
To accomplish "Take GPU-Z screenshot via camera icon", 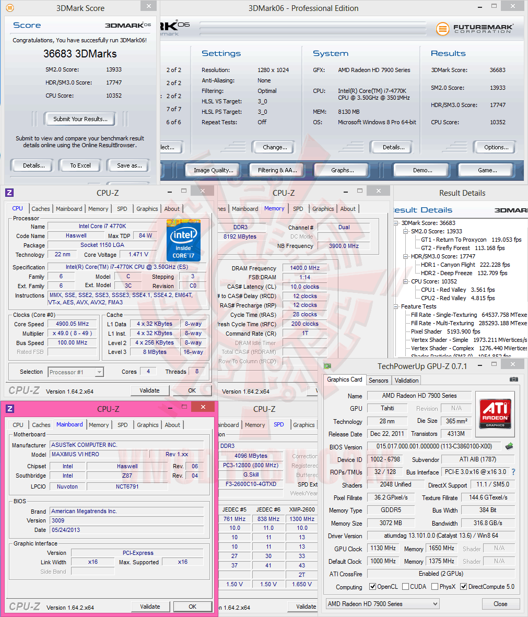I will (514, 379).
